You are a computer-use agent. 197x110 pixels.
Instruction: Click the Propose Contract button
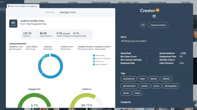[x=158, y=25]
